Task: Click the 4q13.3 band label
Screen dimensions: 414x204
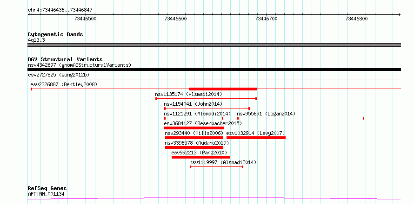Action: click(36, 40)
